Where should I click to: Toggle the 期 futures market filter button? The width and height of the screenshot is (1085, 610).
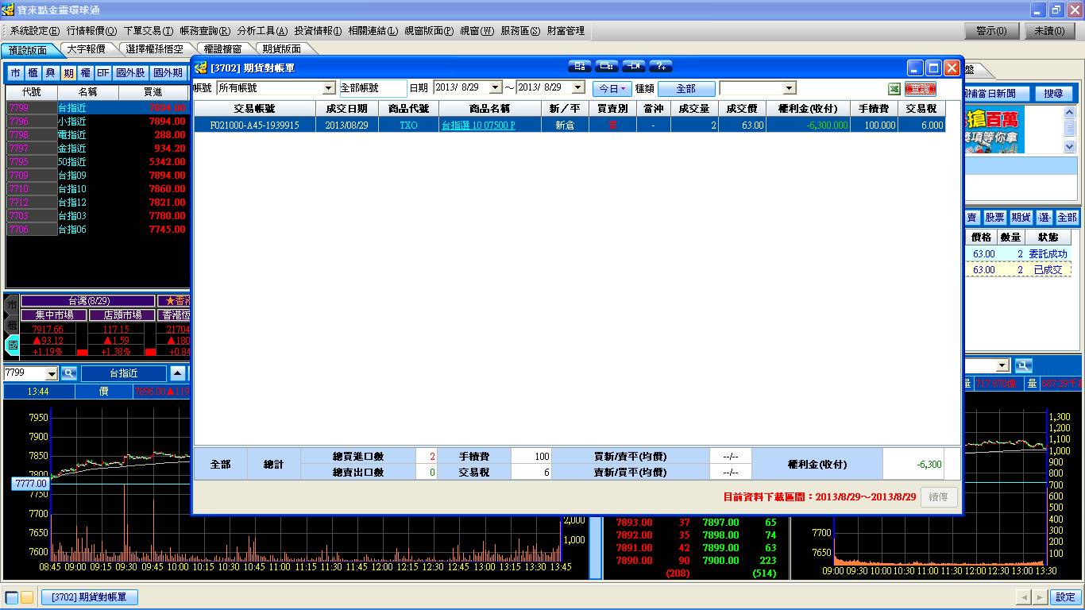(68, 73)
